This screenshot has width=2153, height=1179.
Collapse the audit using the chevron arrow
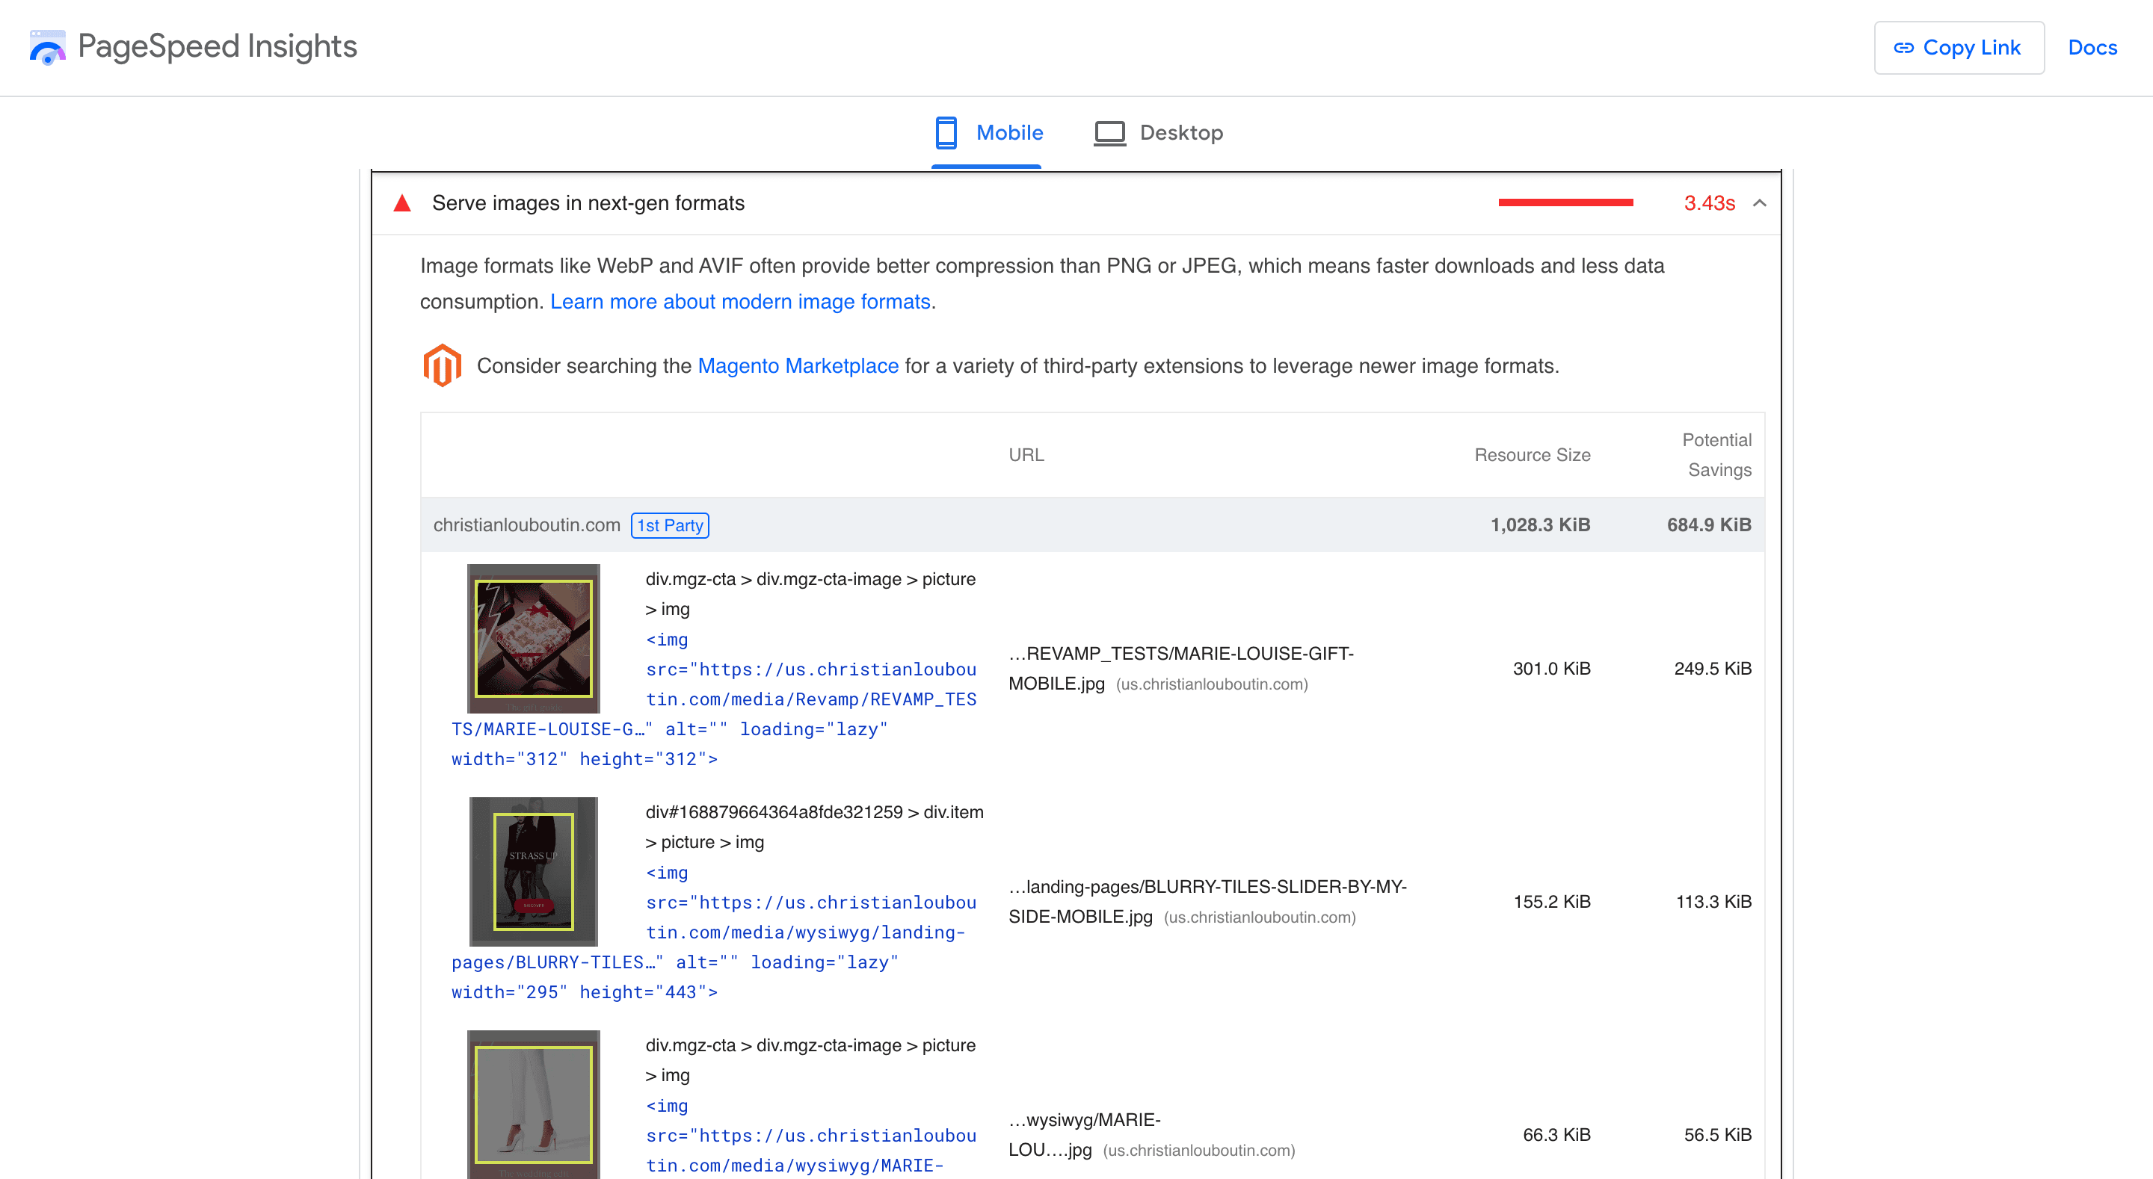tap(1761, 203)
